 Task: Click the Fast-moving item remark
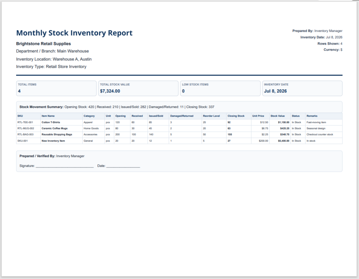(316, 122)
